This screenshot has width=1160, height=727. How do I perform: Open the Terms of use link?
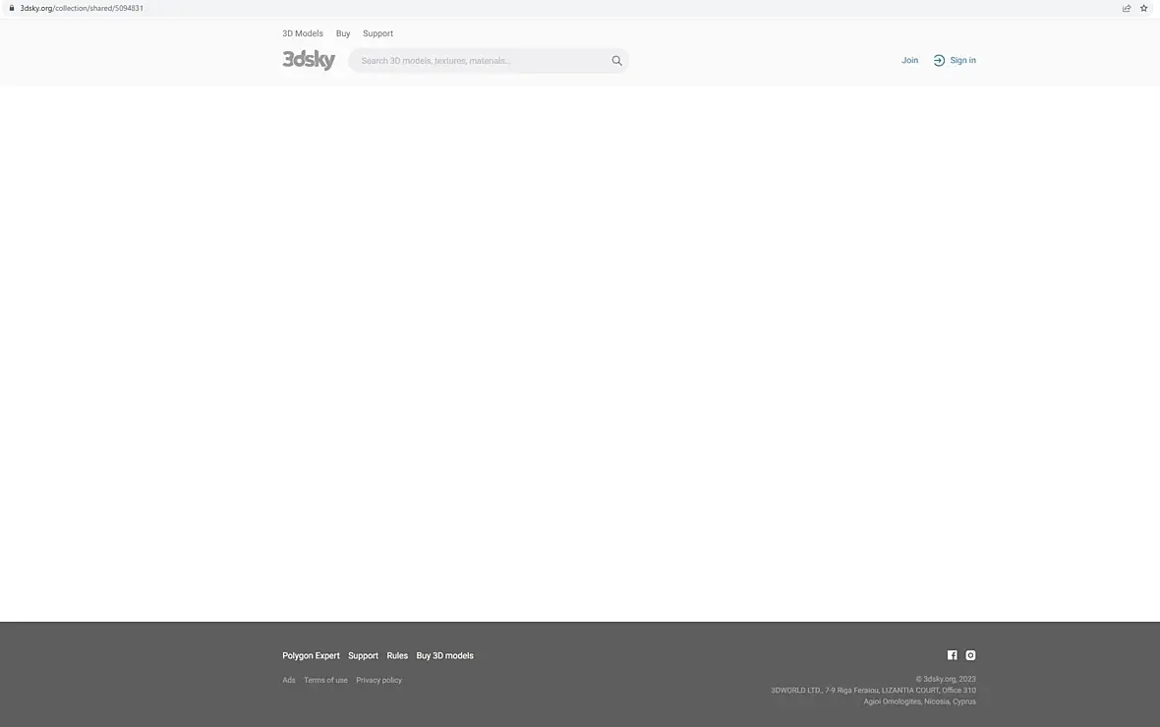click(325, 681)
